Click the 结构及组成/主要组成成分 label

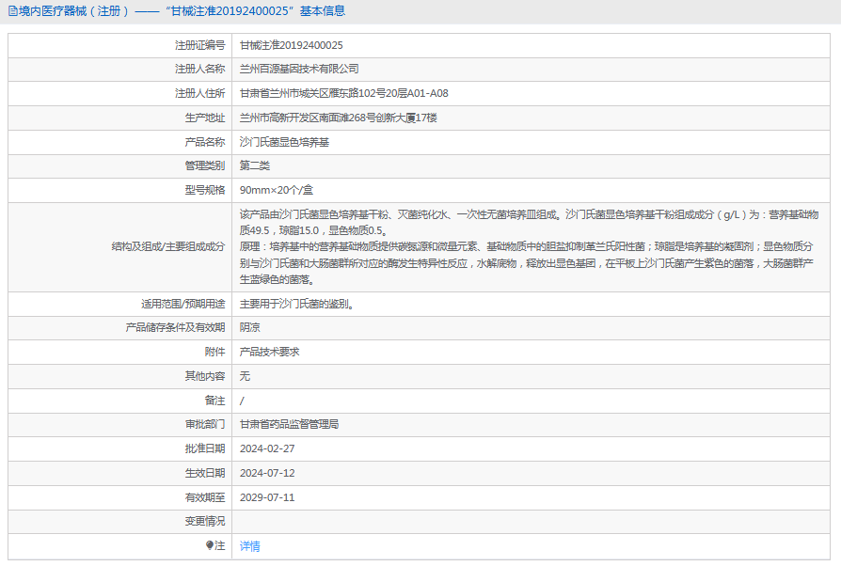(x=168, y=246)
